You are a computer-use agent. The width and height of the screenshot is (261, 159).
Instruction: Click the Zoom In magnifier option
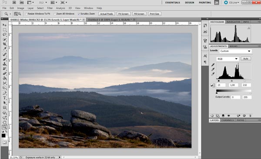[16, 14]
